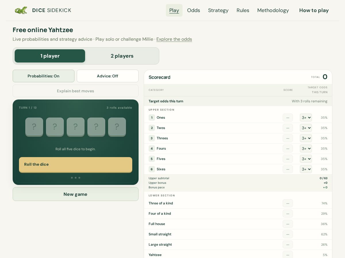Click the Fives score cell

point(288,159)
